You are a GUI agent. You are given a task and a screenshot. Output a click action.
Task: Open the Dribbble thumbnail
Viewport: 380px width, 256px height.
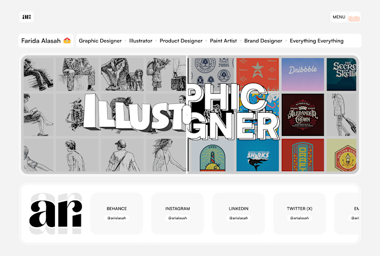tap(303, 74)
